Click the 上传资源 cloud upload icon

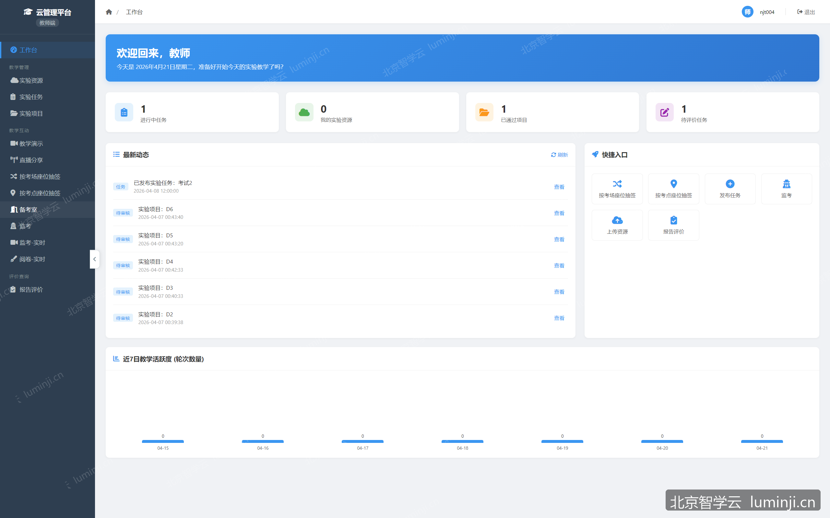(617, 220)
